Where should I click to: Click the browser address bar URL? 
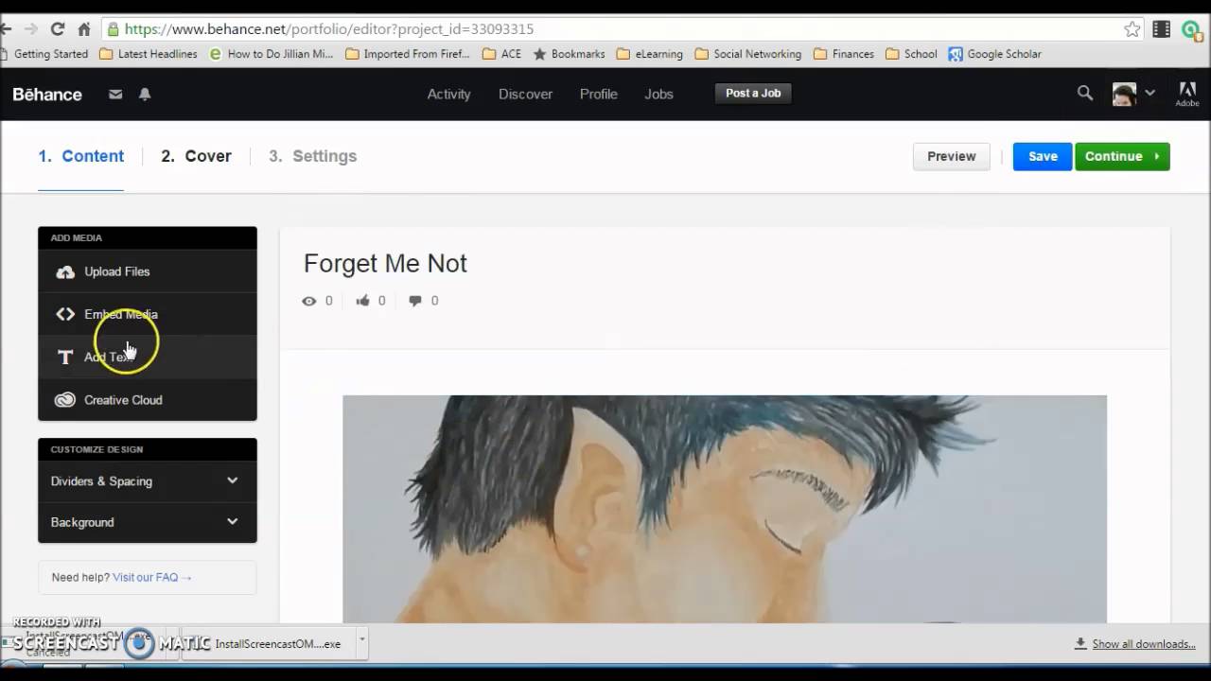point(329,29)
